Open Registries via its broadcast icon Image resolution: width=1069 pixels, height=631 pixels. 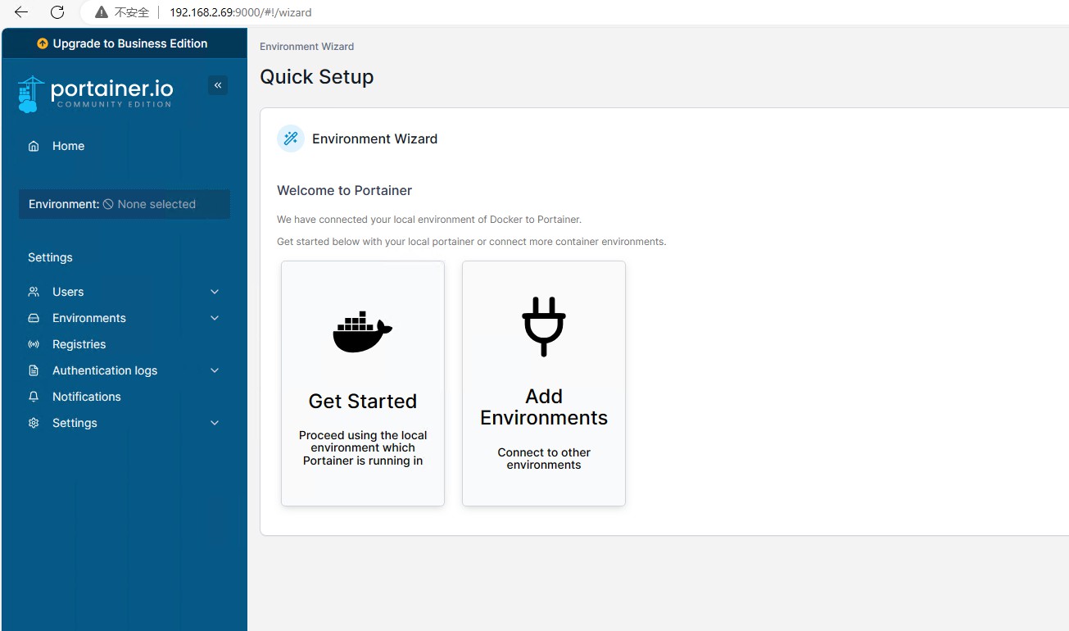pos(34,344)
